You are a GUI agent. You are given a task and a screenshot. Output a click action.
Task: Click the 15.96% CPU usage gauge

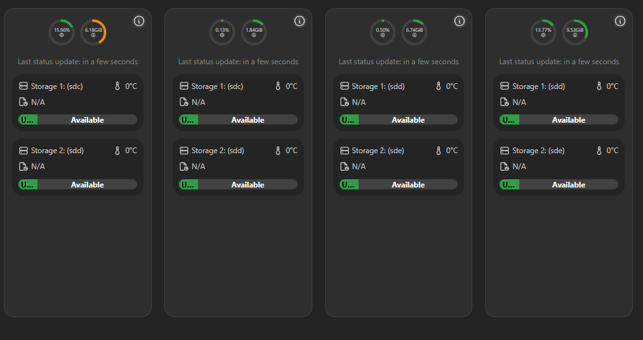pyautogui.click(x=62, y=32)
